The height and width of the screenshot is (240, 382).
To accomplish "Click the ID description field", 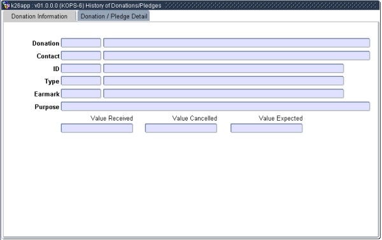I will 223,69.
